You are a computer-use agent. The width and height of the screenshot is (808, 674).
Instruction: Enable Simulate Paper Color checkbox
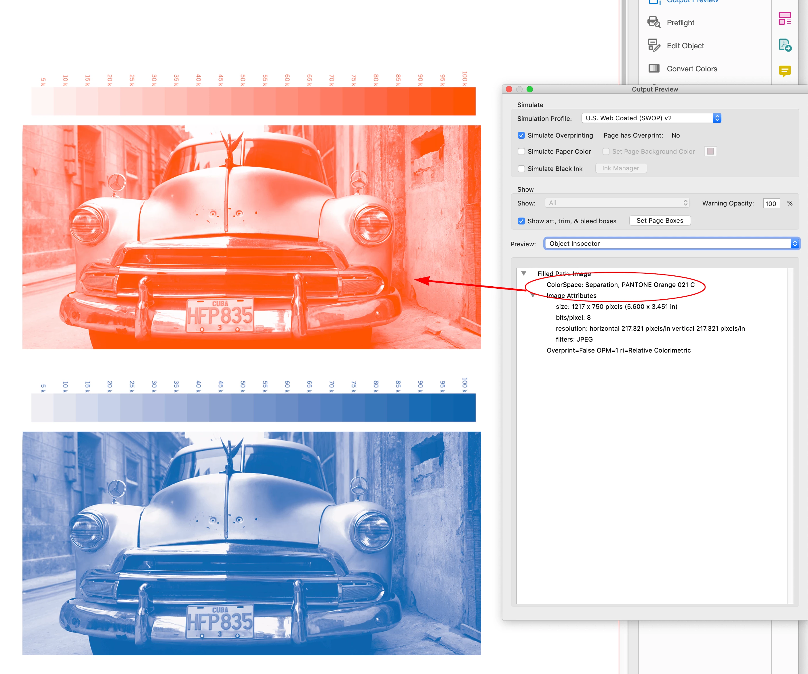pos(521,152)
